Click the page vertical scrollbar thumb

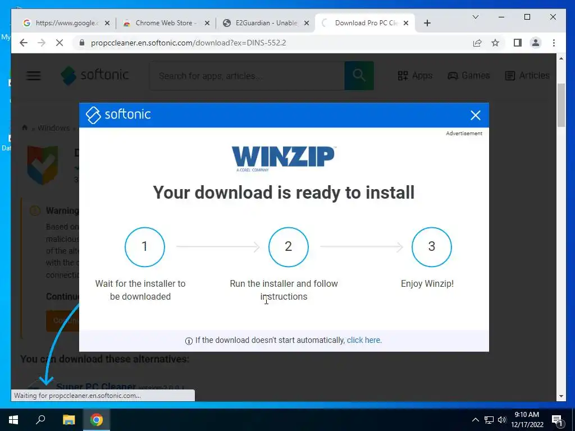point(561,105)
